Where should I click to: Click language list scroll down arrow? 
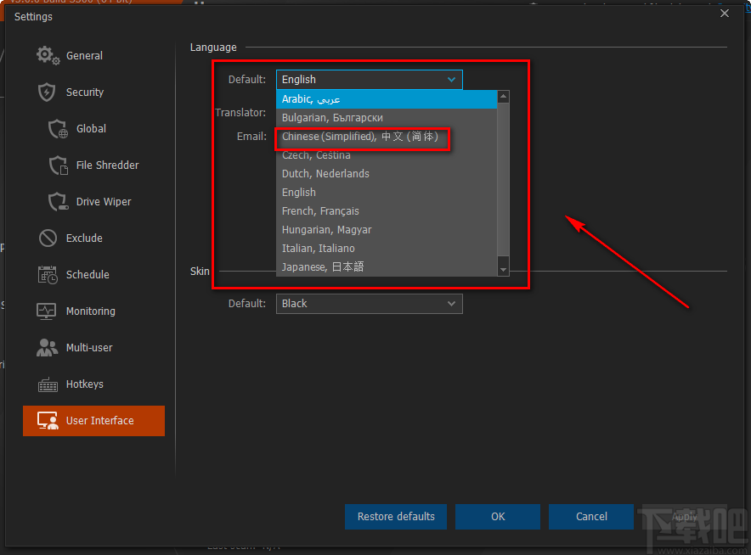tap(503, 270)
